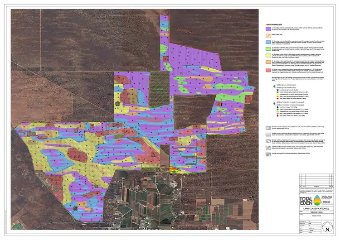Click the crosshatch exclude-from-development legend icon
The height and width of the screenshot is (240, 340).
pyautogui.click(x=269, y=154)
